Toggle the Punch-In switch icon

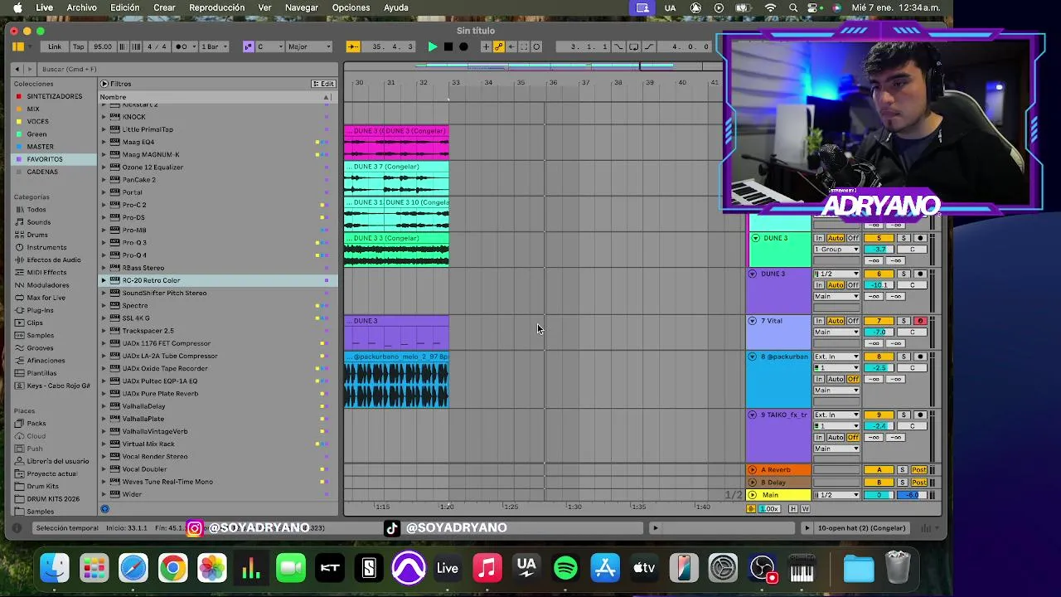[x=618, y=46]
